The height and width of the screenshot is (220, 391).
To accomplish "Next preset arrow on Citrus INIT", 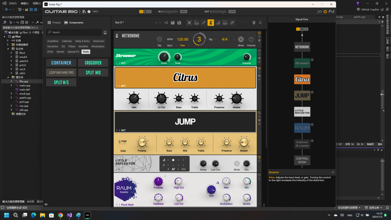I will [119, 86].
